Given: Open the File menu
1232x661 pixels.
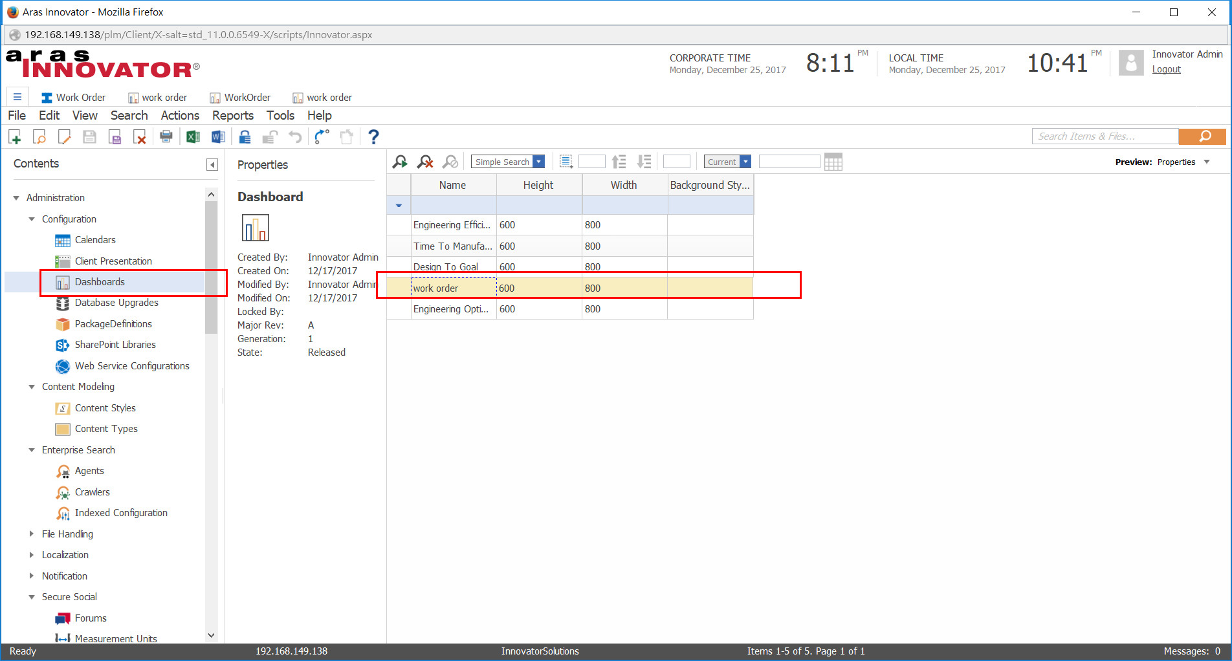Looking at the screenshot, I should pos(17,115).
